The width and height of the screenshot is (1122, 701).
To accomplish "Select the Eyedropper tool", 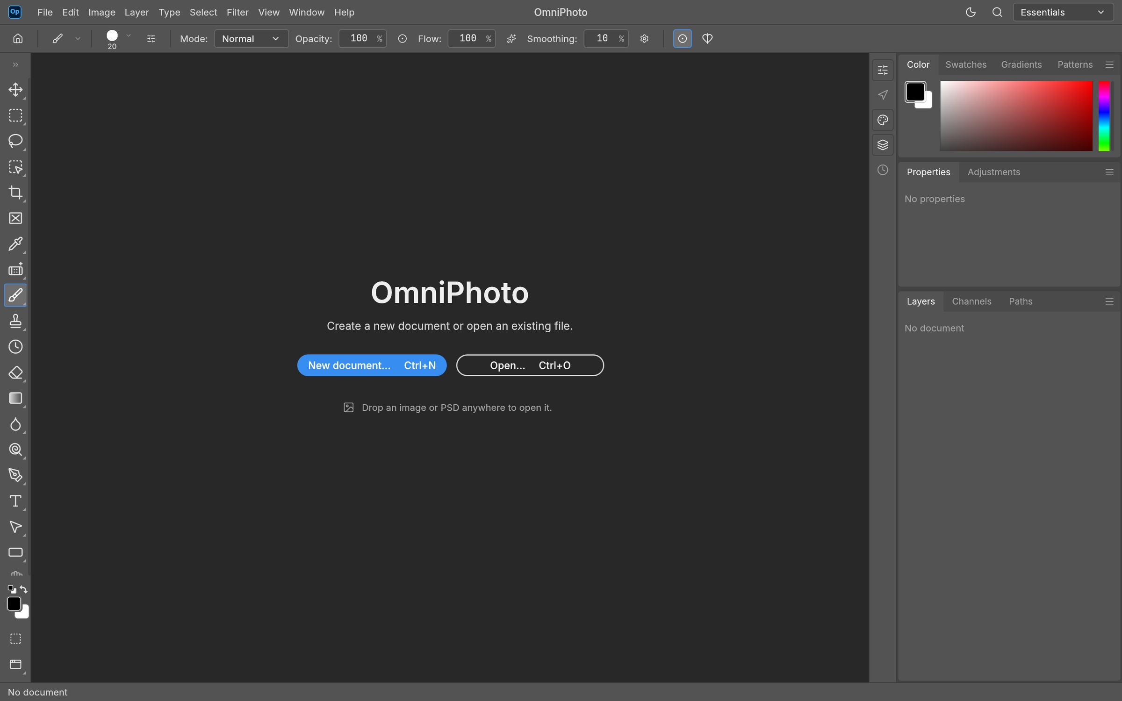I will pyautogui.click(x=15, y=244).
